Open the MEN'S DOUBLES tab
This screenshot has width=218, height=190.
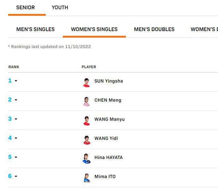coord(154,29)
